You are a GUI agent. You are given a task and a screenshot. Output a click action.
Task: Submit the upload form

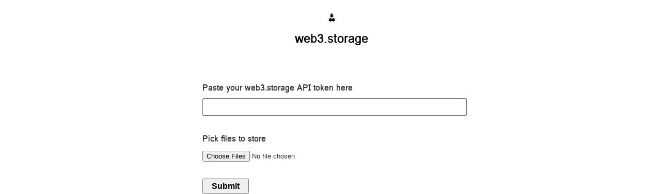(x=226, y=186)
